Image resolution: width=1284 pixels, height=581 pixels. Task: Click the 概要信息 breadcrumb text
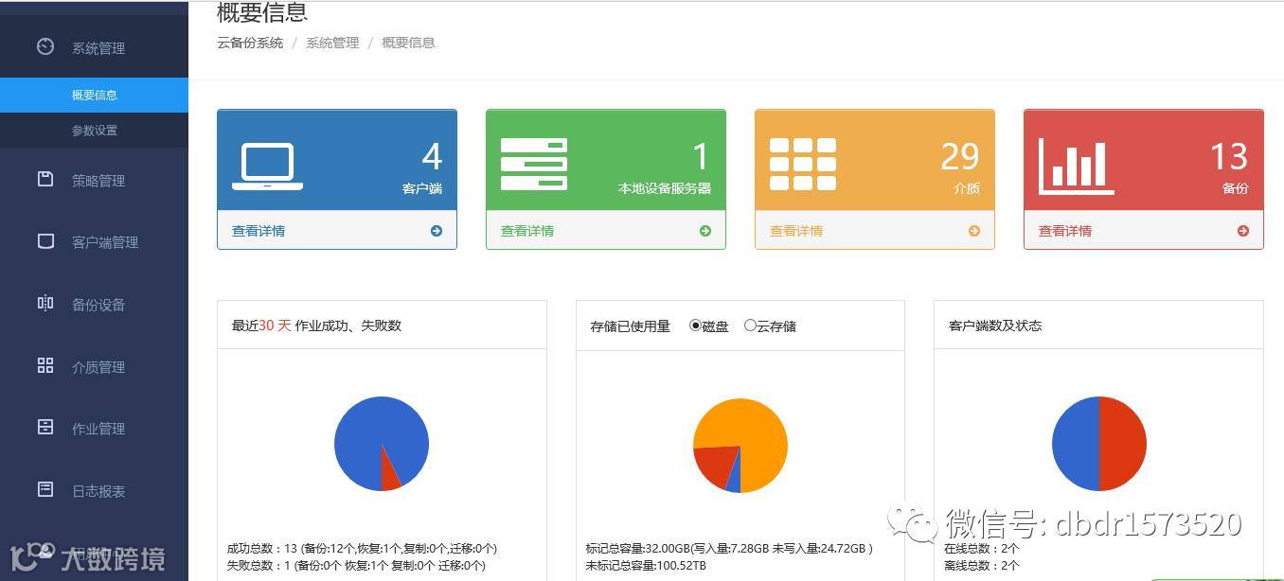408,43
